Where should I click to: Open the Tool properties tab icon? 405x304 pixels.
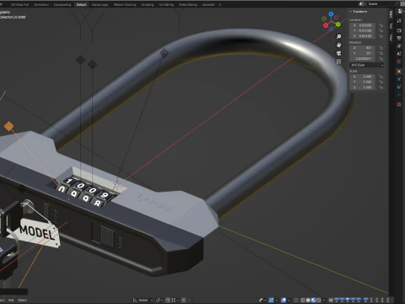(x=399, y=20)
